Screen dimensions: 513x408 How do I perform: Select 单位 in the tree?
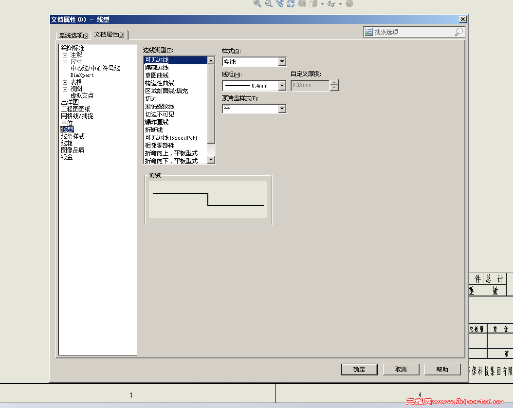[x=67, y=123]
